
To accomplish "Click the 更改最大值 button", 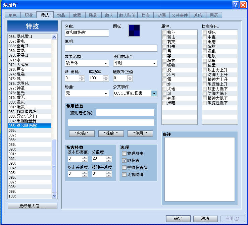I will [x=33, y=206].
